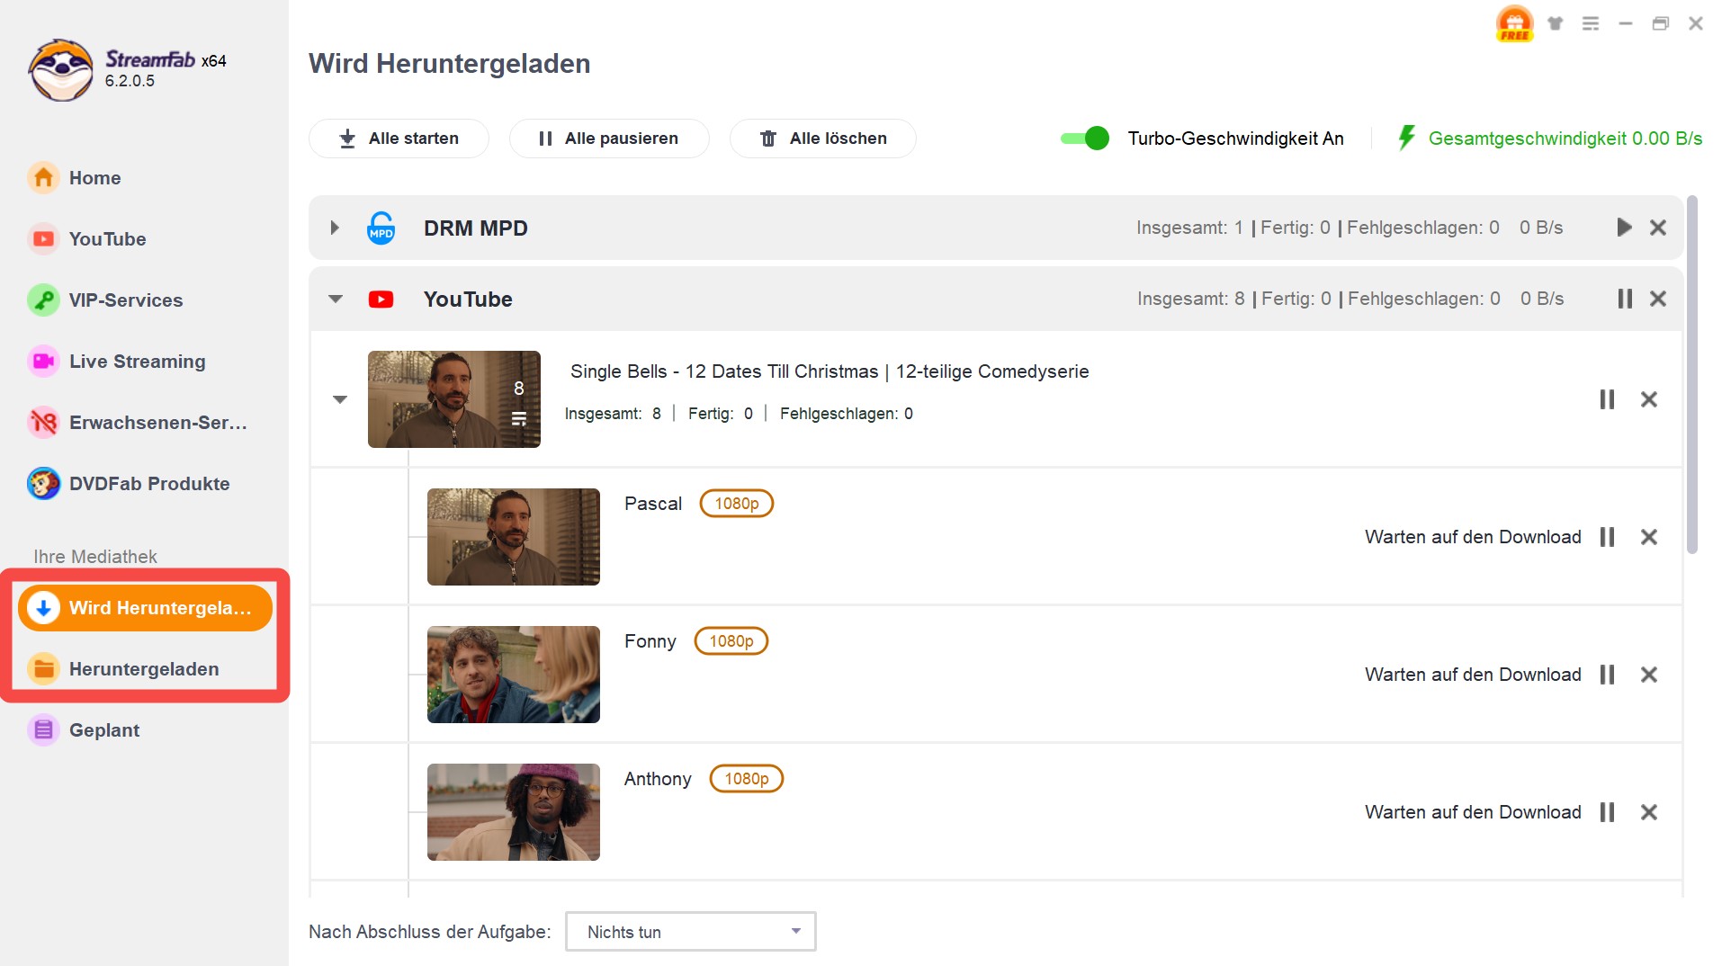
Task: Click Alle starten button
Action: click(x=399, y=139)
